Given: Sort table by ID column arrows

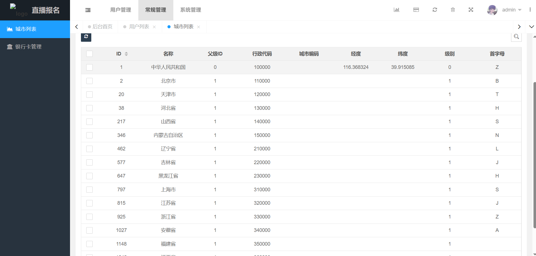Looking at the screenshot, I should click(126, 54).
